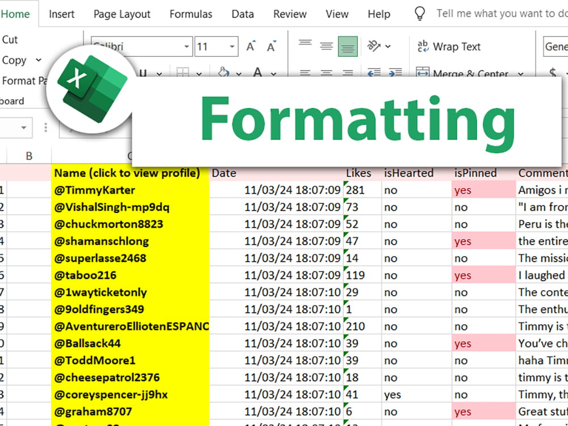This screenshot has width=568, height=426.
Task: Click the Date column header cell
Action: click(x=277, y=173)
